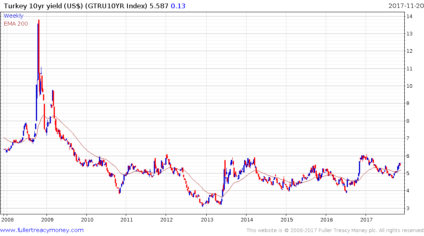Select the 'Weekly' interval label
The height and width of the screenshot is (236, 424).
(13, 16)
